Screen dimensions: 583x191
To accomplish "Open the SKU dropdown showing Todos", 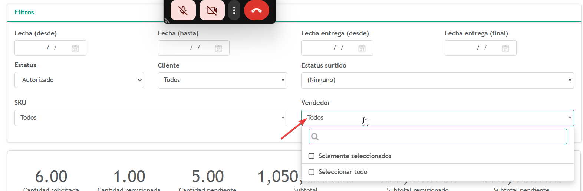I will tap(151, 118).
